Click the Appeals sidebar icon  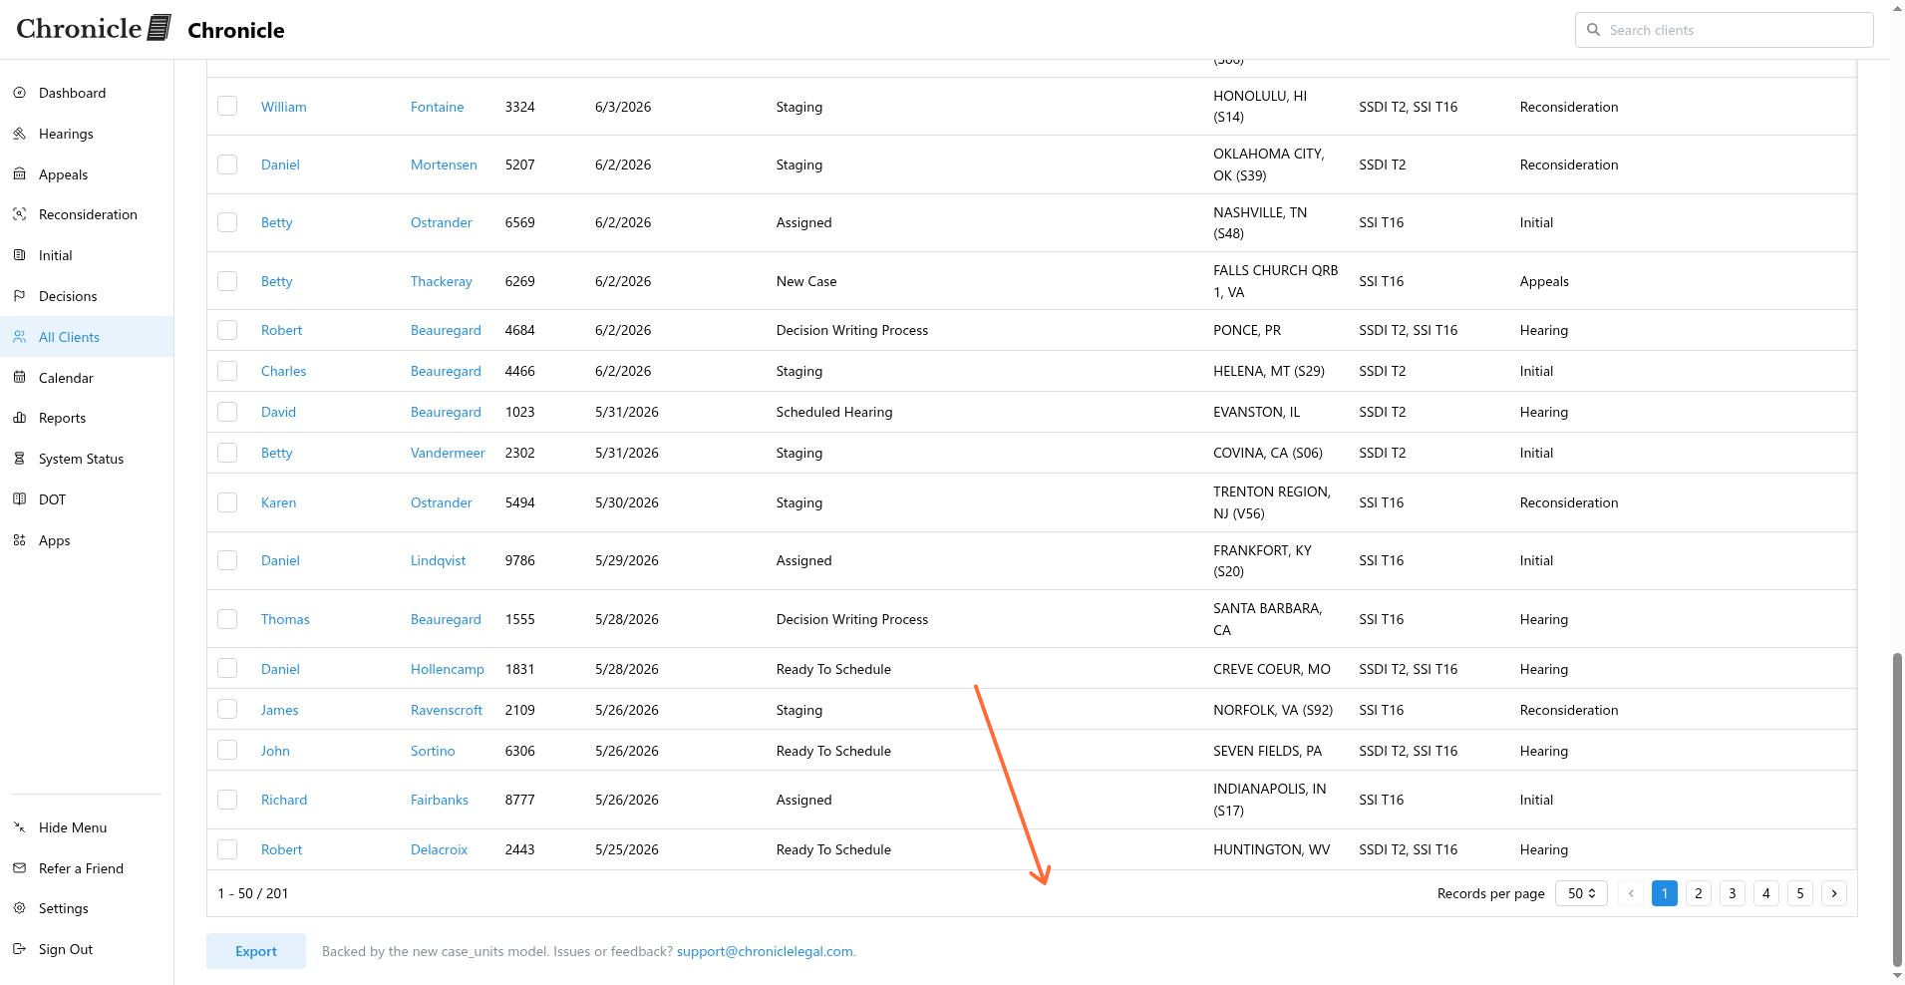pos(20,174)
